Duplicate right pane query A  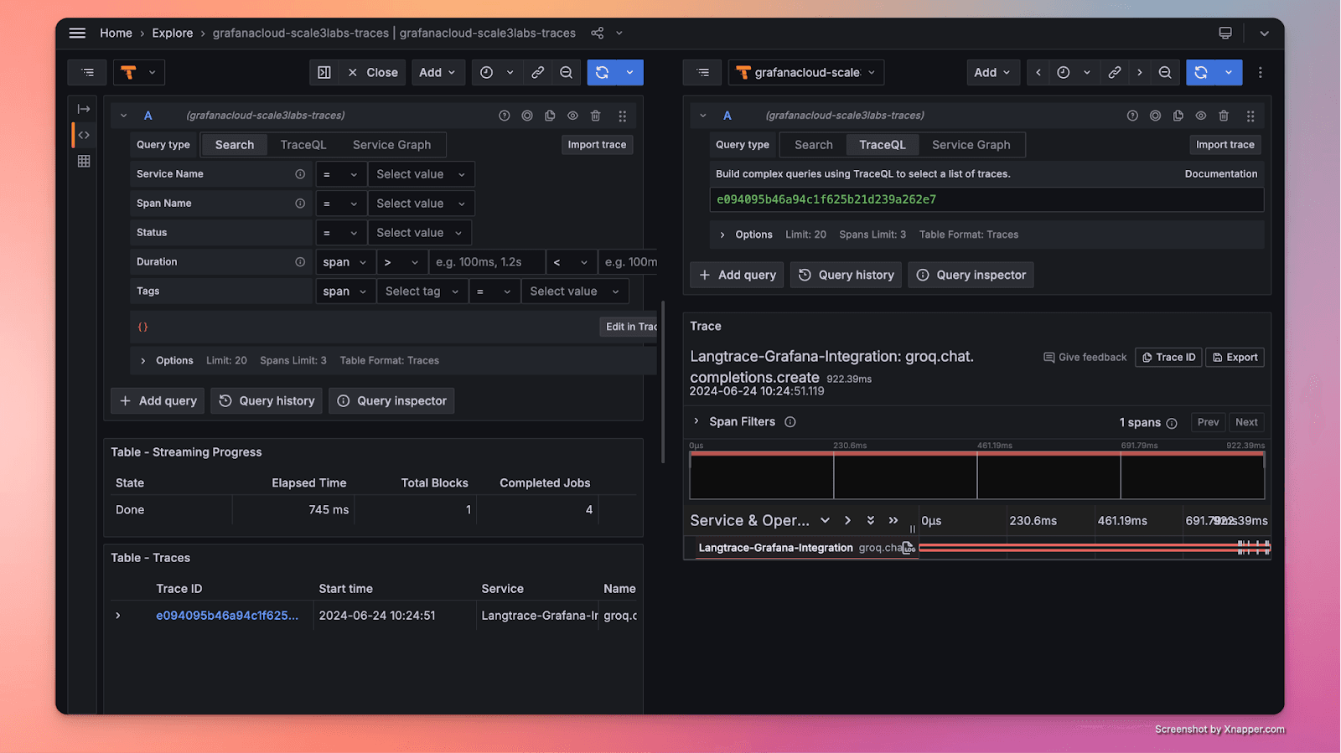[1178, 116]
